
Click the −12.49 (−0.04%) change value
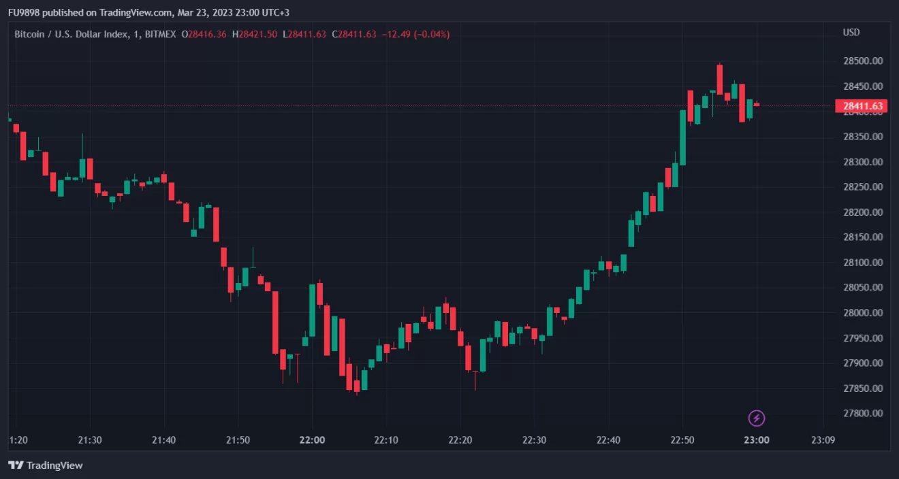click(415, 34)
